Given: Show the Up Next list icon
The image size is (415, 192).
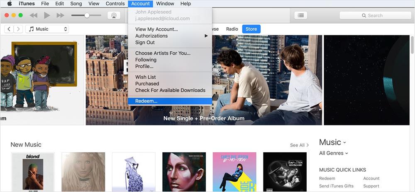Looking at the screenshot, I should pyautogui.click(x=300, y=15).
